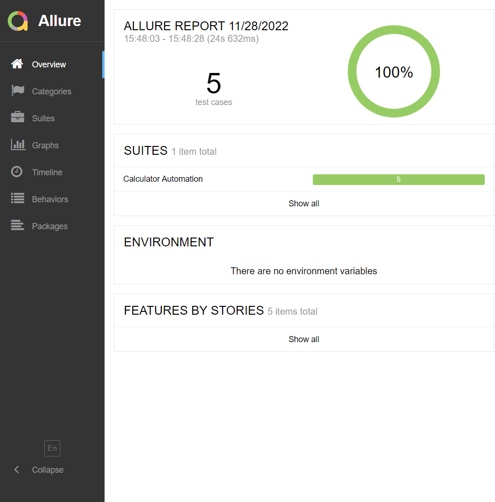Click the Allure logo in the sidebar
Viewport: 495px width, 502px height.
tap(18, 20)
